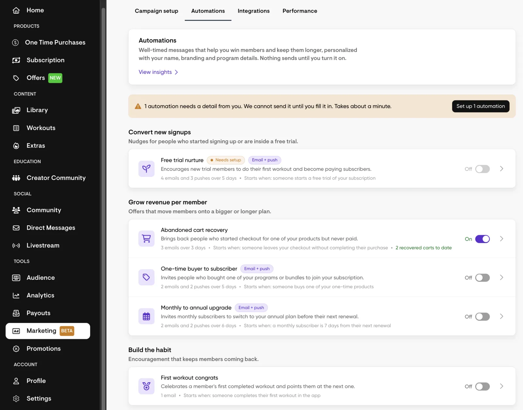Screen dimensions: 523x410
Task: Click chevron next to View insights
Action: pyautogui.click(x=177, y=72)
